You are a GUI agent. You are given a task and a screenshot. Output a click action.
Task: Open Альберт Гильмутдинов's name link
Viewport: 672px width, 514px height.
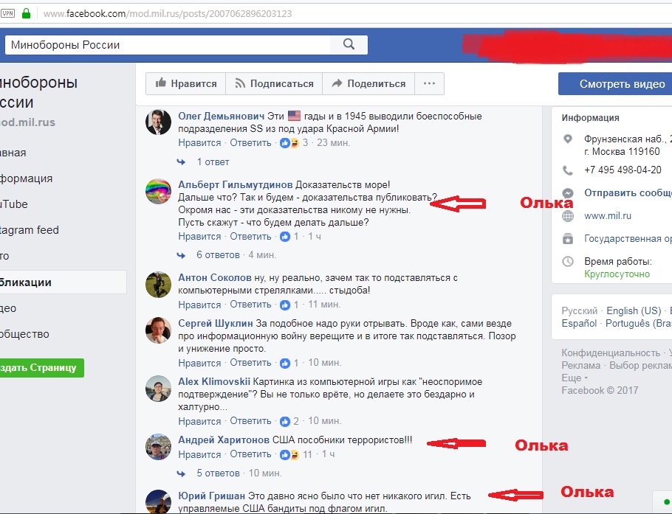click(236, 185)
